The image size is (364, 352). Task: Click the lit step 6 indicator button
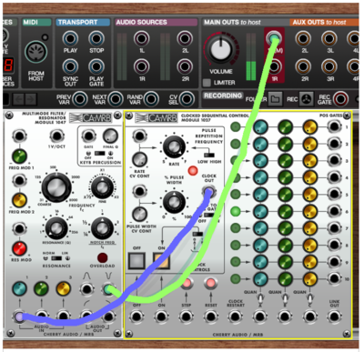pyautogui.click(x=236, y=211)
